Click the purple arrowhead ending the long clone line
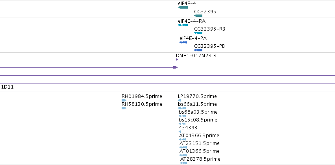Screen dimensions: 335x165 (176, 67)
